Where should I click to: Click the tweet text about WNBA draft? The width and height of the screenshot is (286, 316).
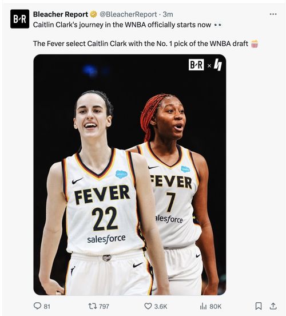coord(141,44)
